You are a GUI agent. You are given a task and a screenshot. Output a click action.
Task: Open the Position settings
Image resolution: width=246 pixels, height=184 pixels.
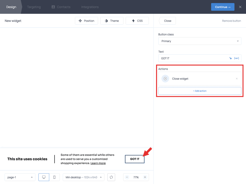[86, 21]
